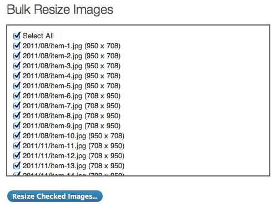Uncheck the item-8.jpg entry

click(17, 115)
